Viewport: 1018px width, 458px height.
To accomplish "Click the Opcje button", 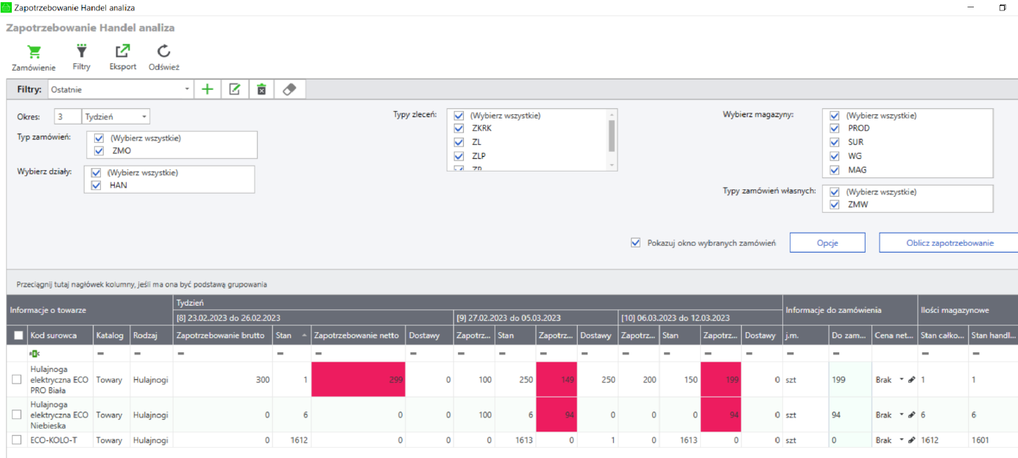I will (827, 243).
